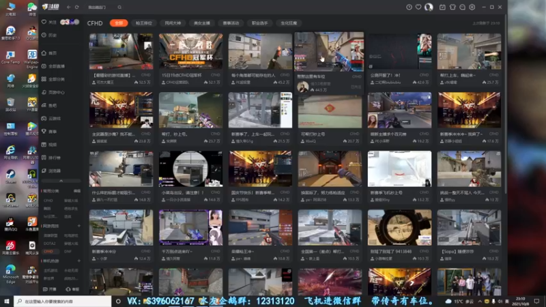This screenshot has height=307, width=546.
Task: Click the search magnifier icon in Douyu
Action: point(119,7)
